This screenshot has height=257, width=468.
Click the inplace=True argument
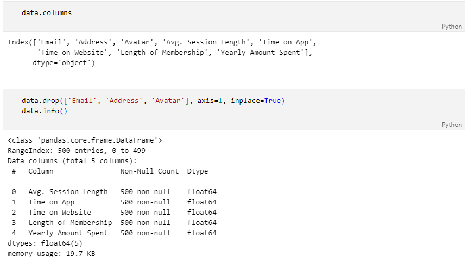click(x=256, y=101)
